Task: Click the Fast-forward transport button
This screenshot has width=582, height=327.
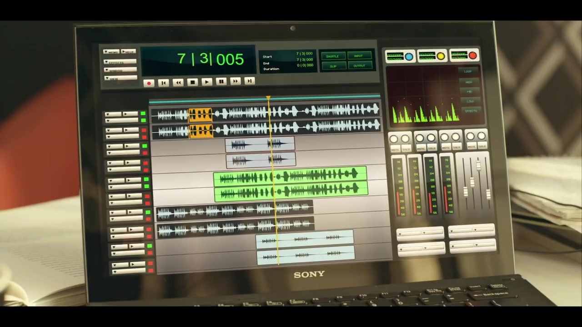Action: point(235,81)
